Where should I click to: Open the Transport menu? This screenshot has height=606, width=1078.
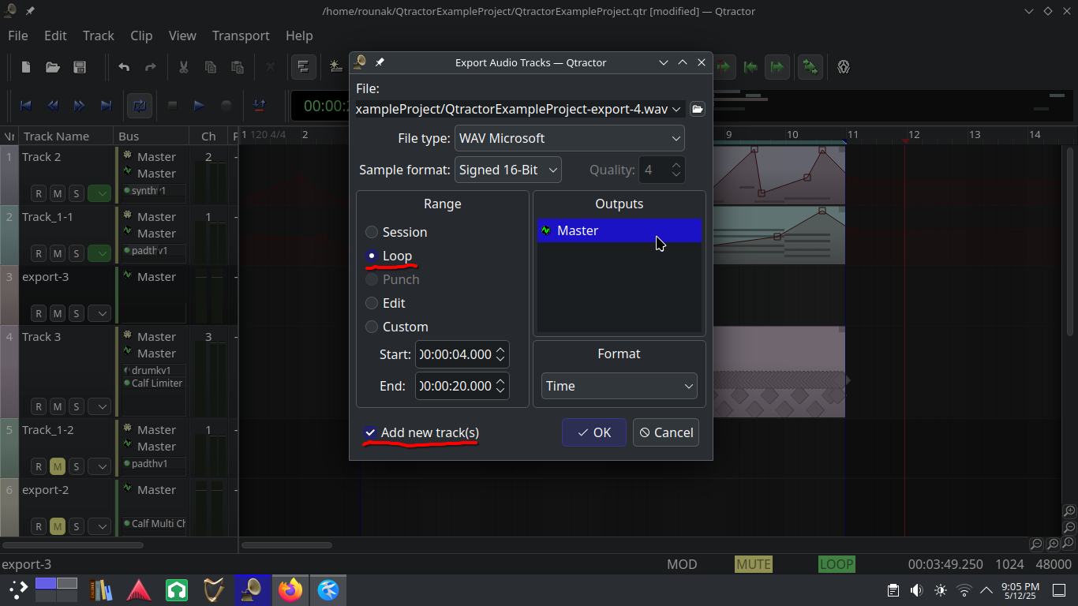240,36
